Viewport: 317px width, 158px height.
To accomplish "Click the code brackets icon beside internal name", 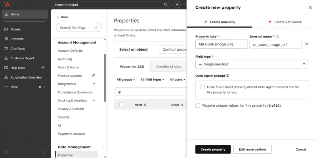I will coord(306,44).
